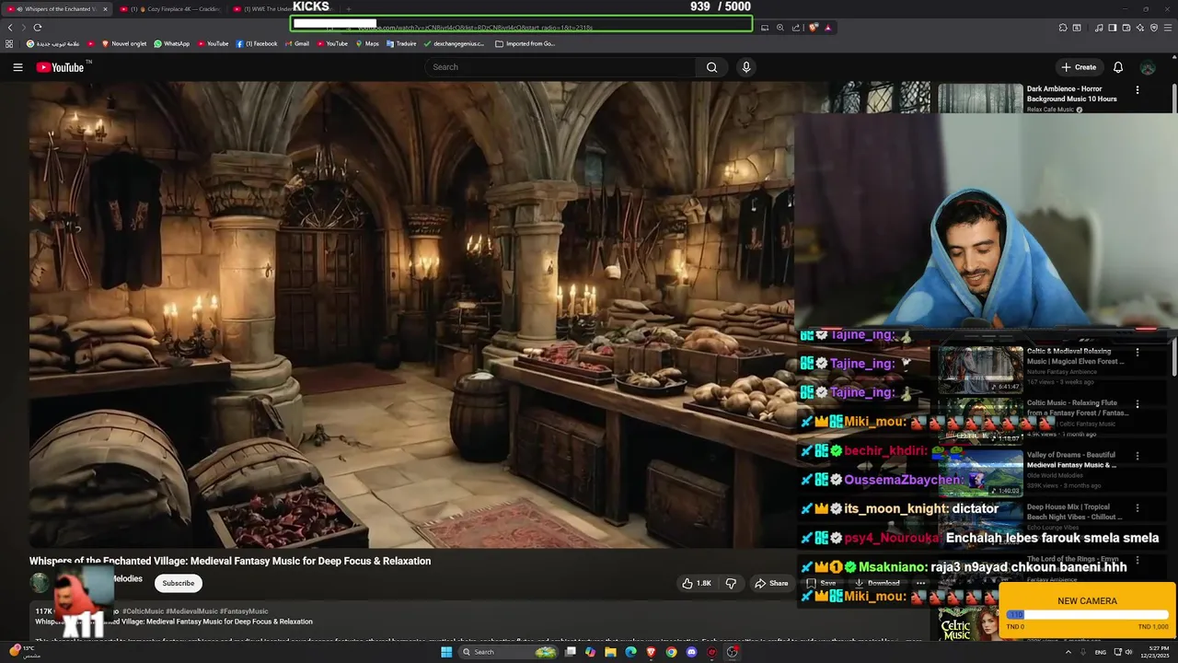
Task: Activate voice search microphone icon
Action: pyautogui.click(x=746, y=67)
